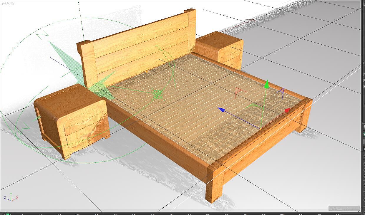
Task: Click the green timeline playhead marker
Action: click(8, 214)
